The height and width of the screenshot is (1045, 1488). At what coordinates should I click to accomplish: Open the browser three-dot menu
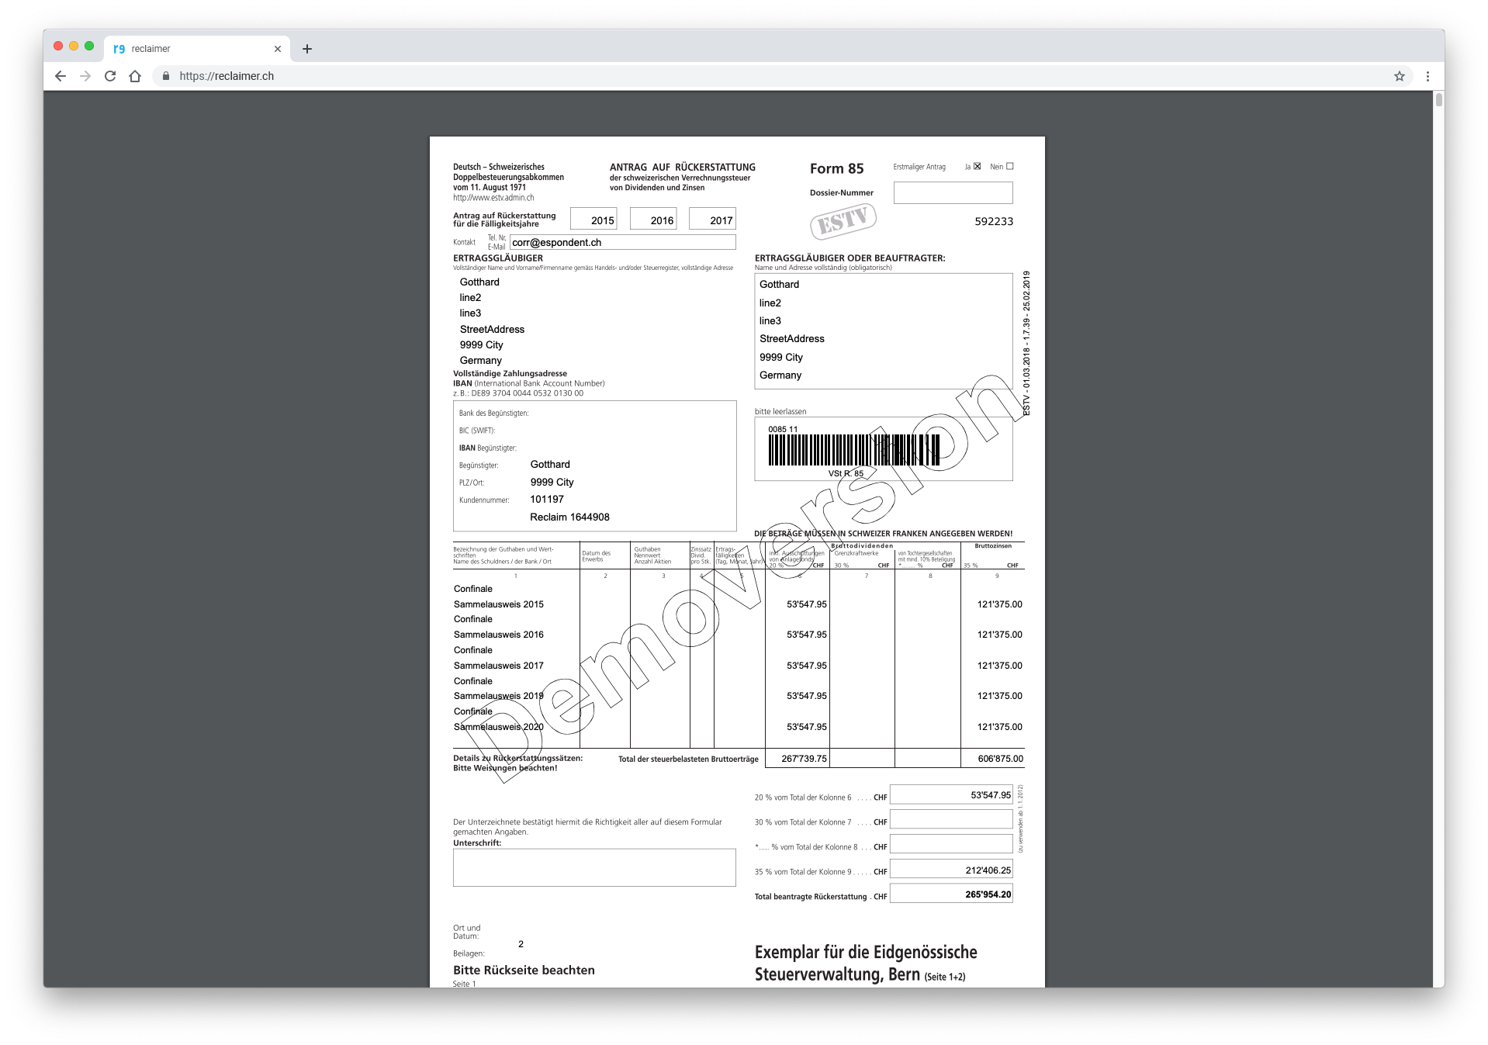click(1427, 76)
